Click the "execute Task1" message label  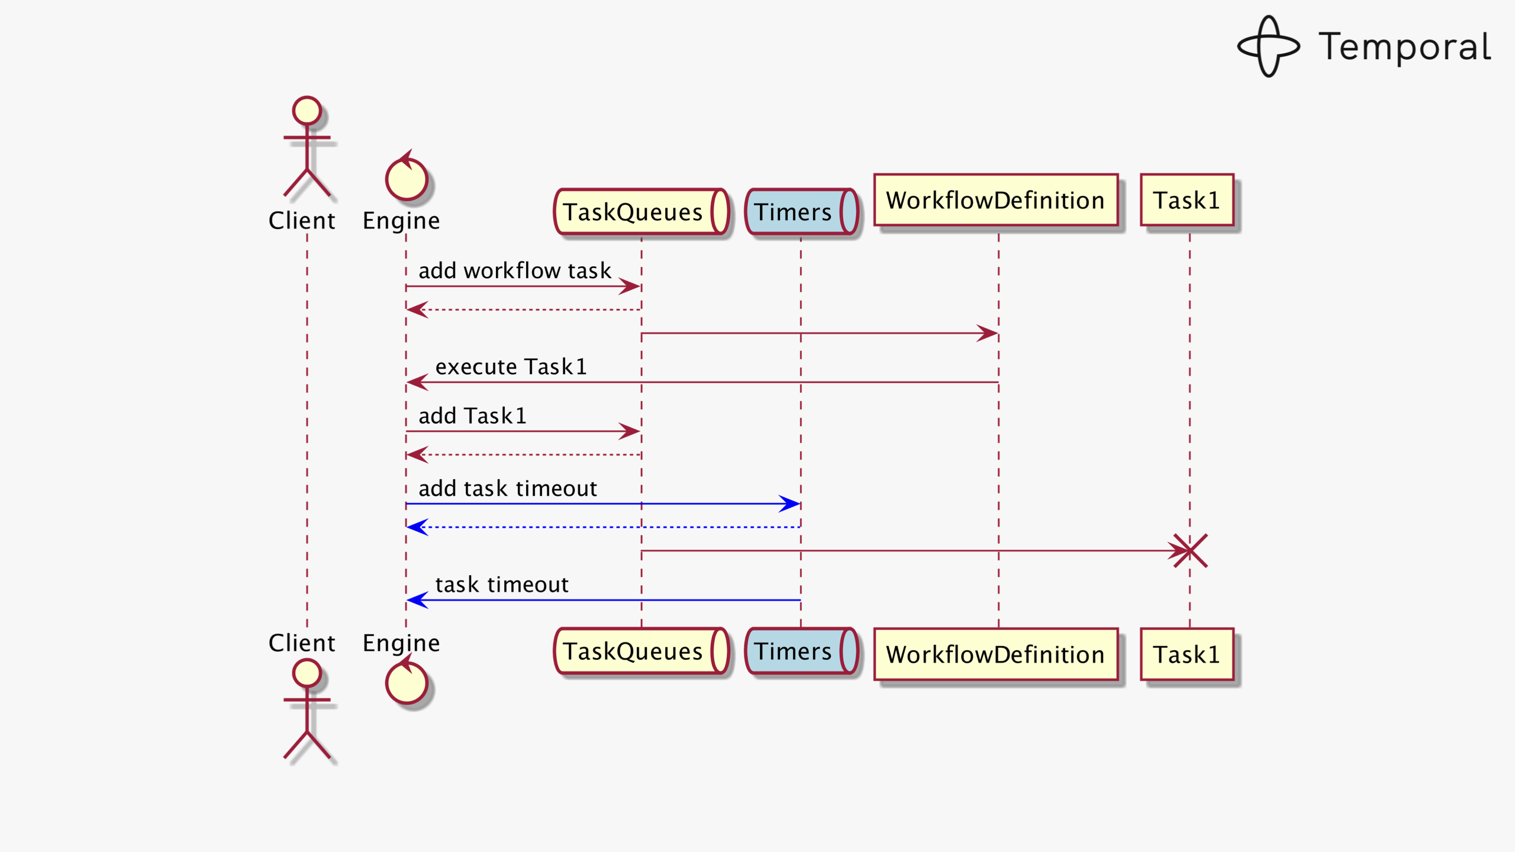(x=511, y=367)
